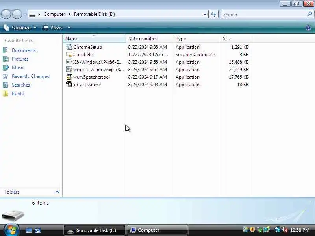
Task: Click the removable drive image in details pane
Action: 13,215
